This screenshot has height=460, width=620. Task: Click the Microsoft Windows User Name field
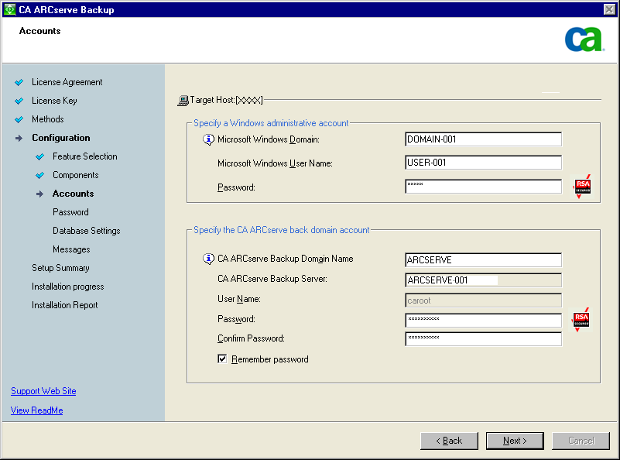point(483,163)
